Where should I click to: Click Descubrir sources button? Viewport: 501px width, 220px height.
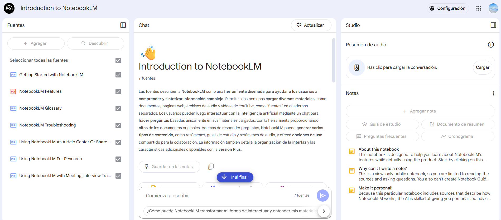[95, 43]
